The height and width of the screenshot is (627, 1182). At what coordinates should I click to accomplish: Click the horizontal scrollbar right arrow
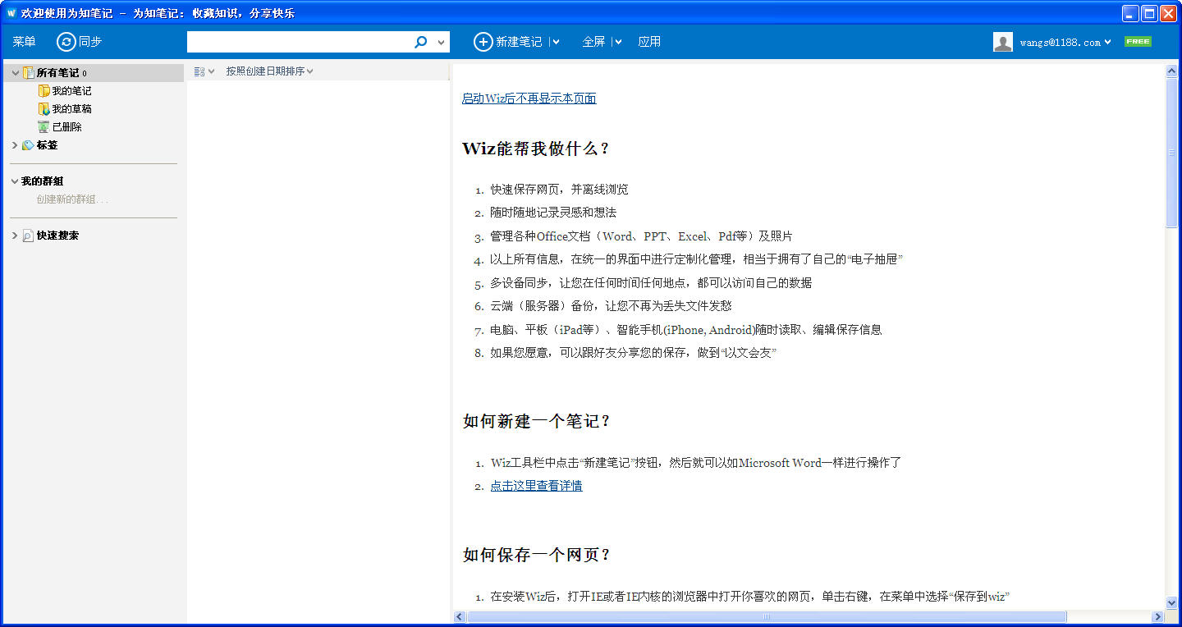click(x=1158, y=617)
